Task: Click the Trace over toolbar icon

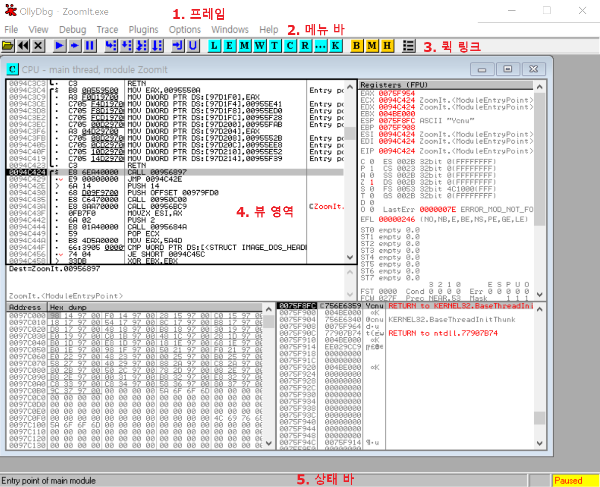Action: click(157, 46)
